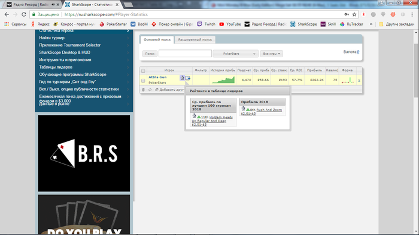419x235 pixels.
Task: Go back in browser history
Action: coord(7,14)
